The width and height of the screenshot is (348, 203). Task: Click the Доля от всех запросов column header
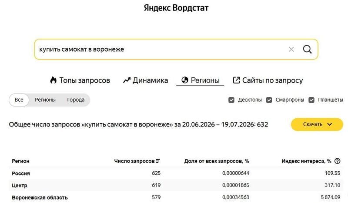(x=217, y=161)
